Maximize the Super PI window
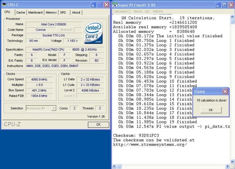Viewport: 235px width, 169px height. (225, 5)
